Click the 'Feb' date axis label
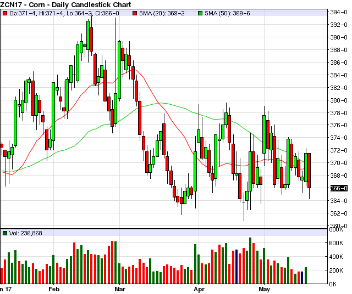Screen dimensions: 352x294 (54, 289)
